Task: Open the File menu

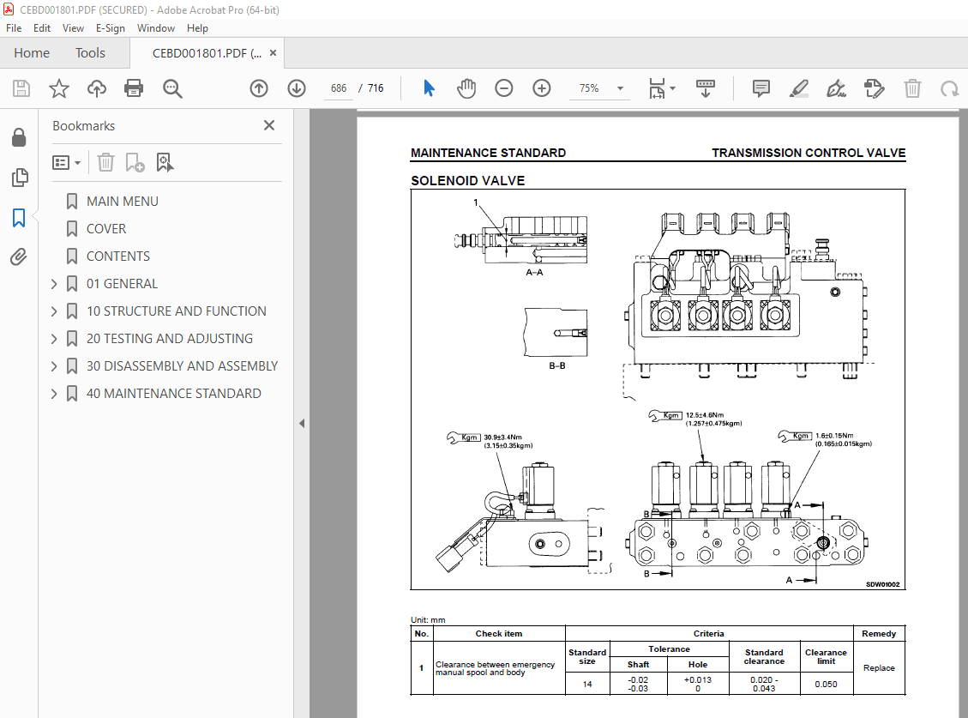Action: (x=14, y=27)
